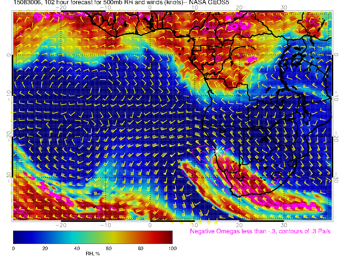
Task: Click the forecast title mentioning NASA GEOS5
Action: [x=121, y=2]
